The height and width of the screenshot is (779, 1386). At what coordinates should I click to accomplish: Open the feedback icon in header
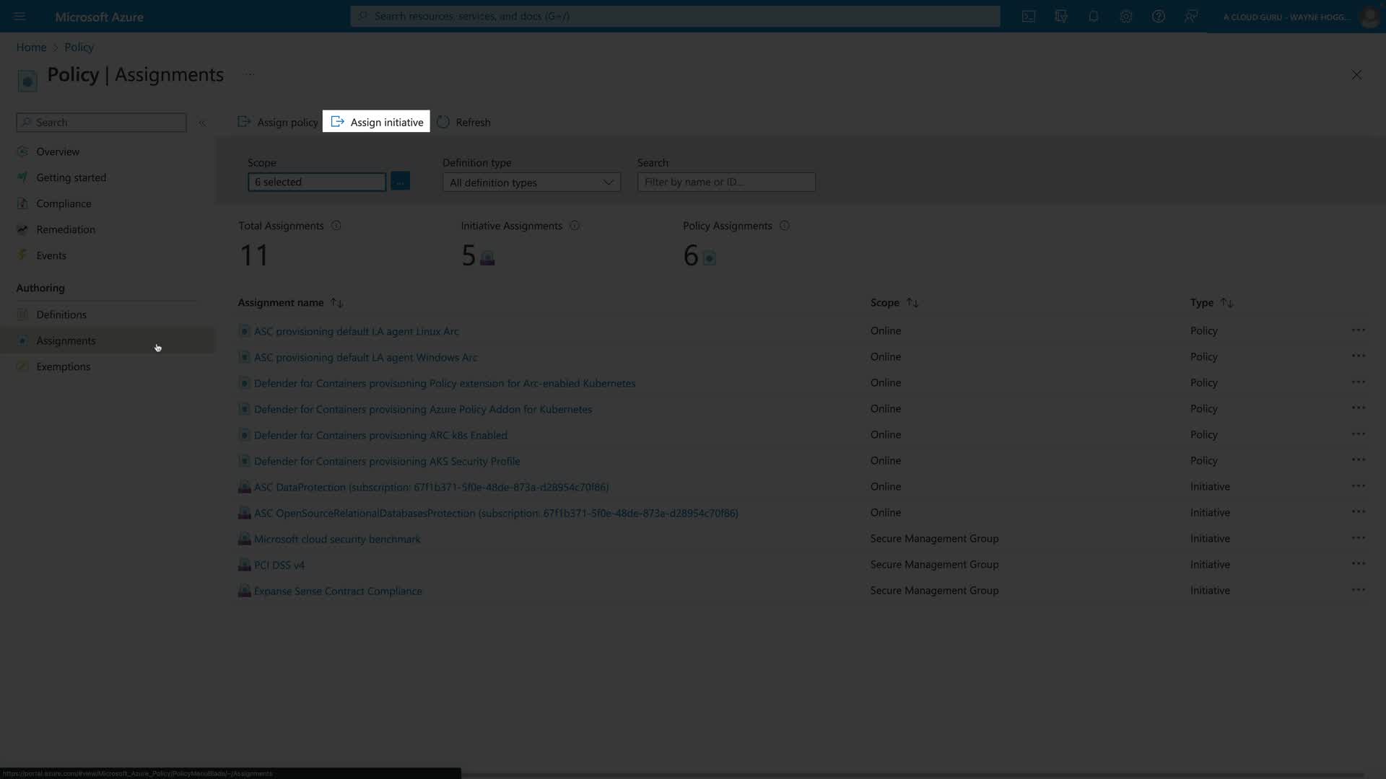1190,16
